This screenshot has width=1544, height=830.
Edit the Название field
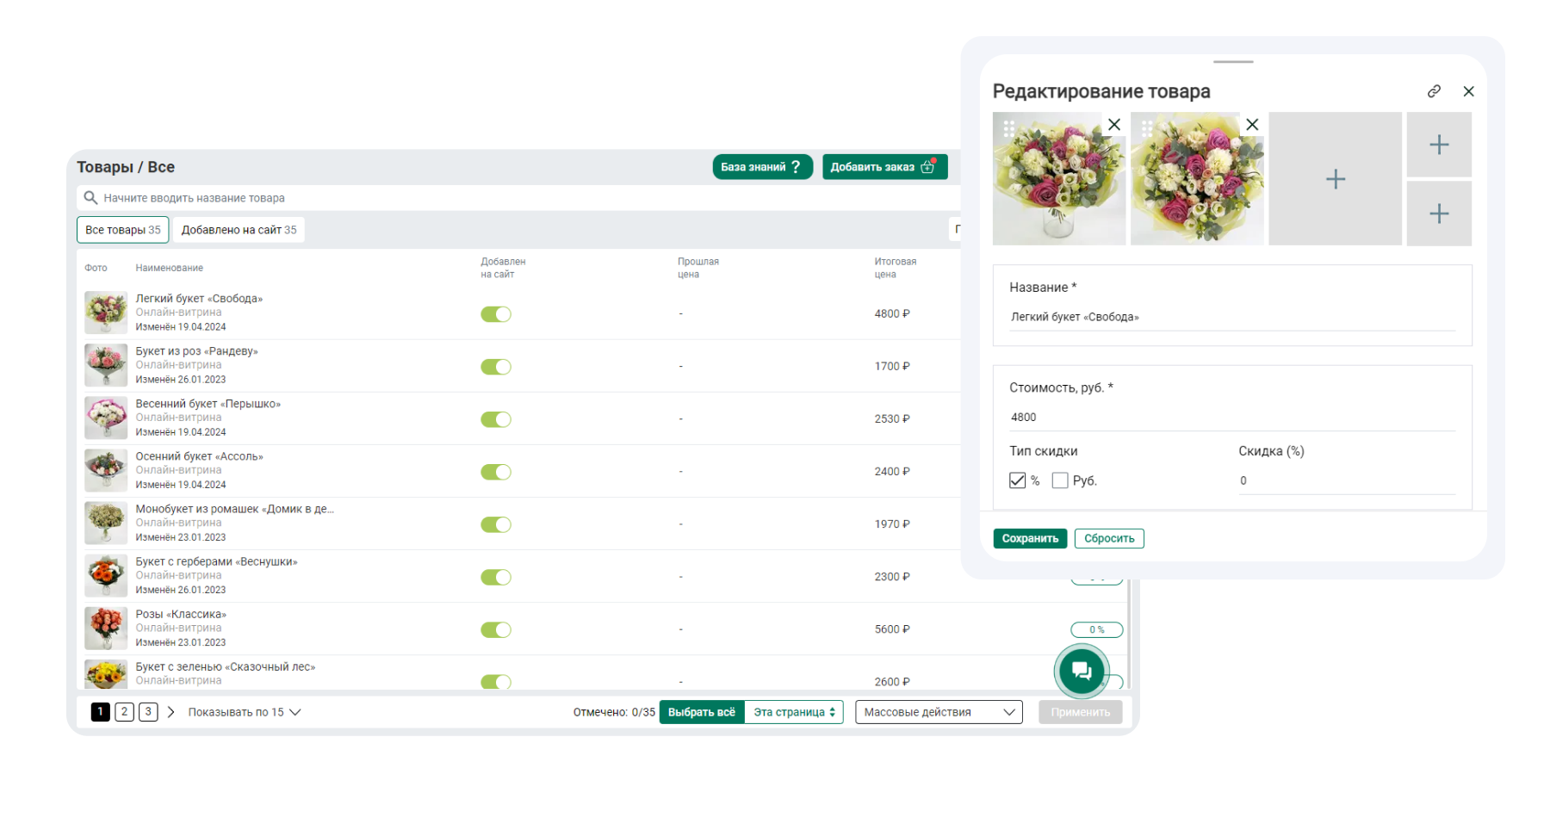coord(1232,317)
